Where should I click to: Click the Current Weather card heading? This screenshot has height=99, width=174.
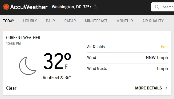[x=23, y=38]
